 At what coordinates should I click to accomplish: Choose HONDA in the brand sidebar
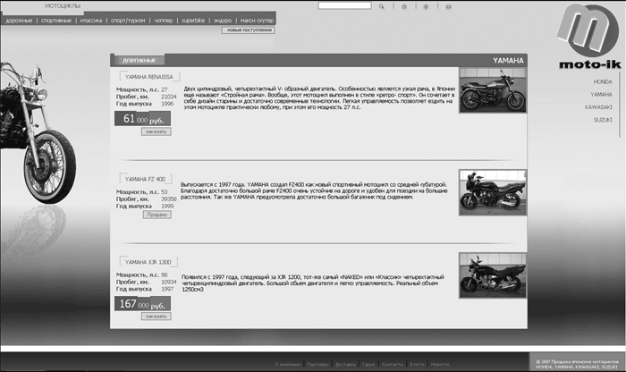pos(603,81)
